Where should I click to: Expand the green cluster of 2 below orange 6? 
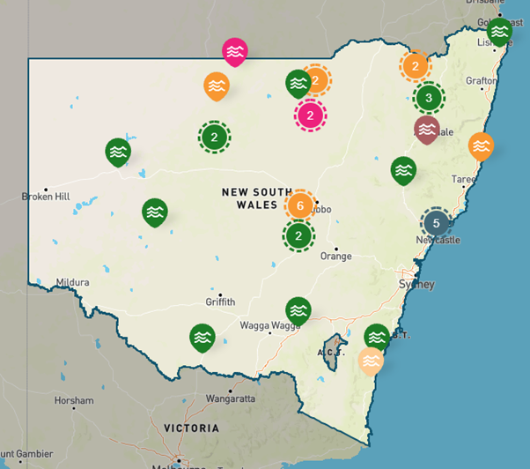pos(299,235)
